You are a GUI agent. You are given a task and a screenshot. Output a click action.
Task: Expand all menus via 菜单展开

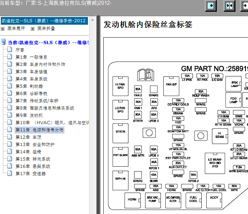pyautogui.click(x=16, y=29)
